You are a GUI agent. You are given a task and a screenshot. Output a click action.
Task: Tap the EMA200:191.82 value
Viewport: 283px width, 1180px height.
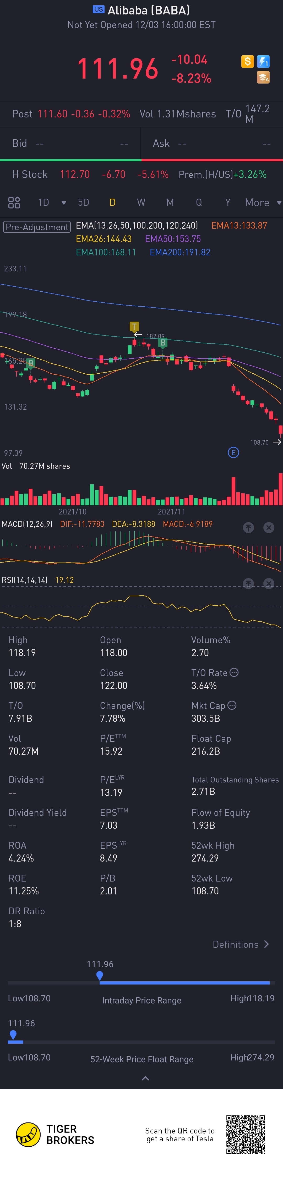click(x=180, y=252)
